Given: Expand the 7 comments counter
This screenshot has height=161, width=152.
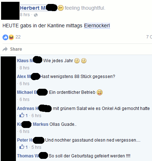Looking at the screenshot, I should click(149, 37).
